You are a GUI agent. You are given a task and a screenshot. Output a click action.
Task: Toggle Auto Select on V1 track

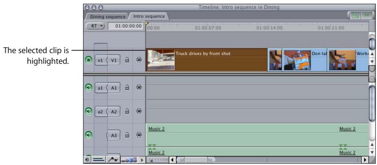(139, 60)
